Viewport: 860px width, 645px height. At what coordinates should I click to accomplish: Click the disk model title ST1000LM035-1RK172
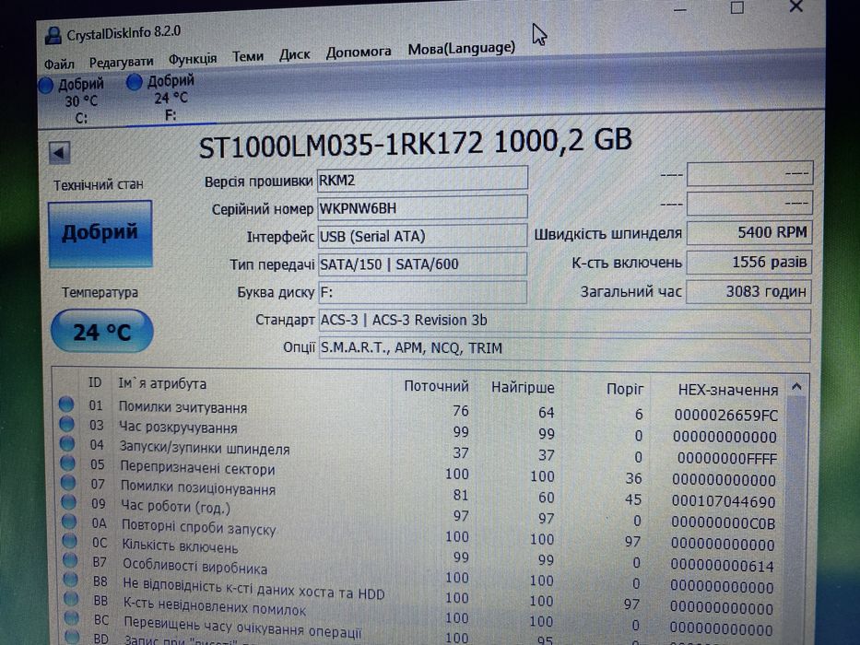(x=341, y=146)
